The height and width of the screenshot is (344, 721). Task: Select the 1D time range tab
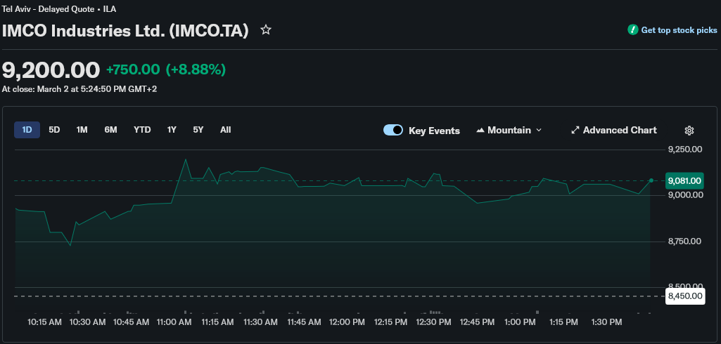27,130
